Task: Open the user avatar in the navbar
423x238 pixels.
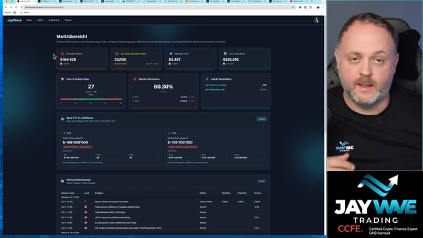Action: coord(317,20)
